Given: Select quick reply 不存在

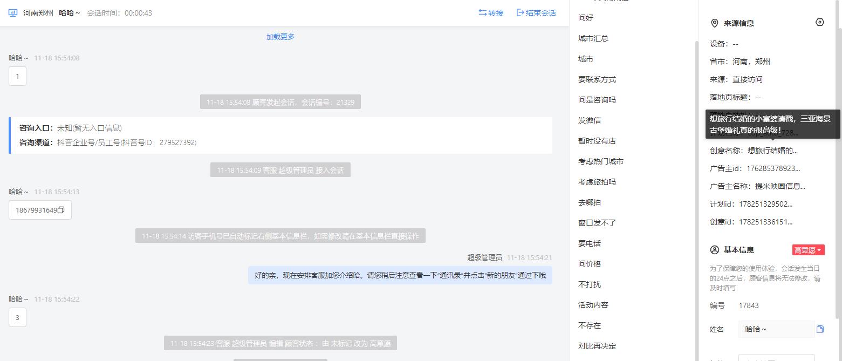Looking at the screenshot, I should [x=590, y=325].
